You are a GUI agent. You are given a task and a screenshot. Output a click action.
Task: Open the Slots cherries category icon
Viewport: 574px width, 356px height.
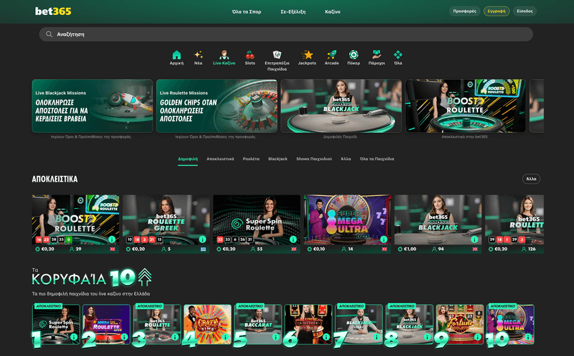250,55
